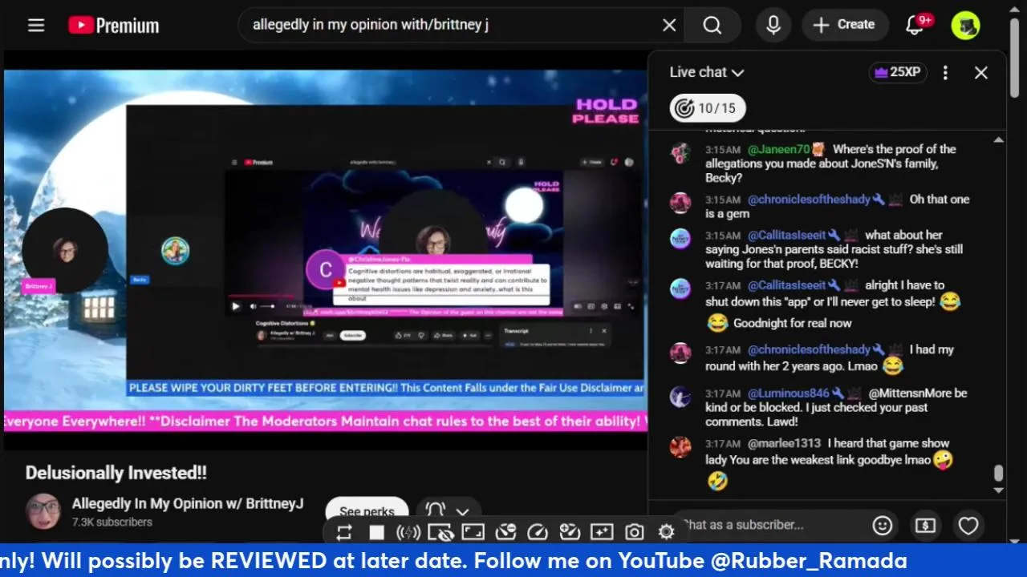Open the notifications bell

pos(915,26)
